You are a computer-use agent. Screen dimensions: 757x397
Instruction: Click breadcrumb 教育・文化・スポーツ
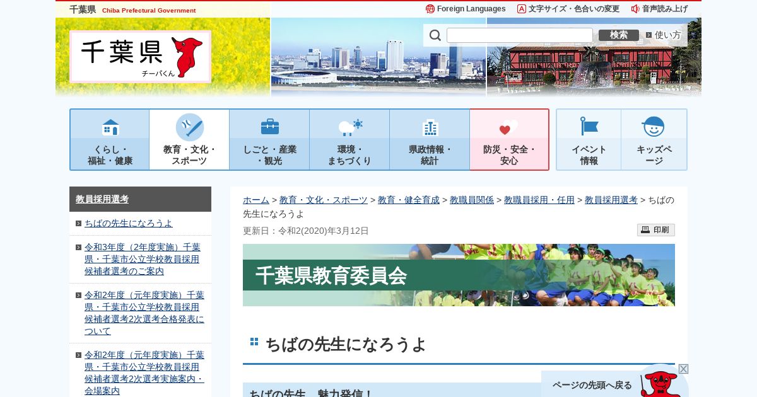(x=324, y=200)
